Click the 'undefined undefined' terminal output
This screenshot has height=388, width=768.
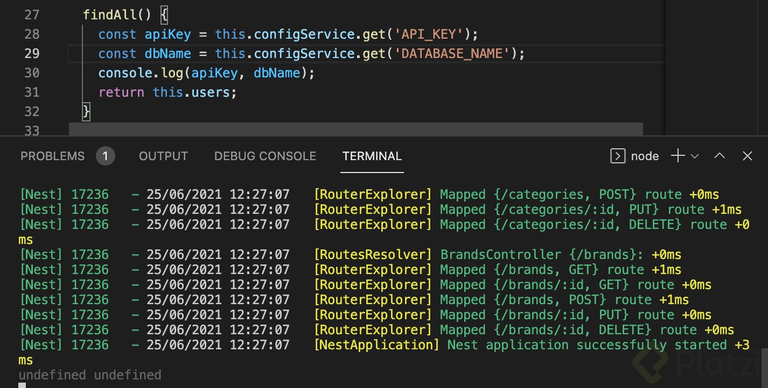pyautogui.click(x=90, y=375)
